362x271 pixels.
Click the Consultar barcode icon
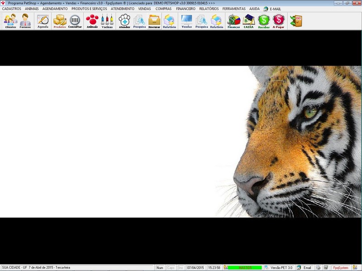point(75,21)
